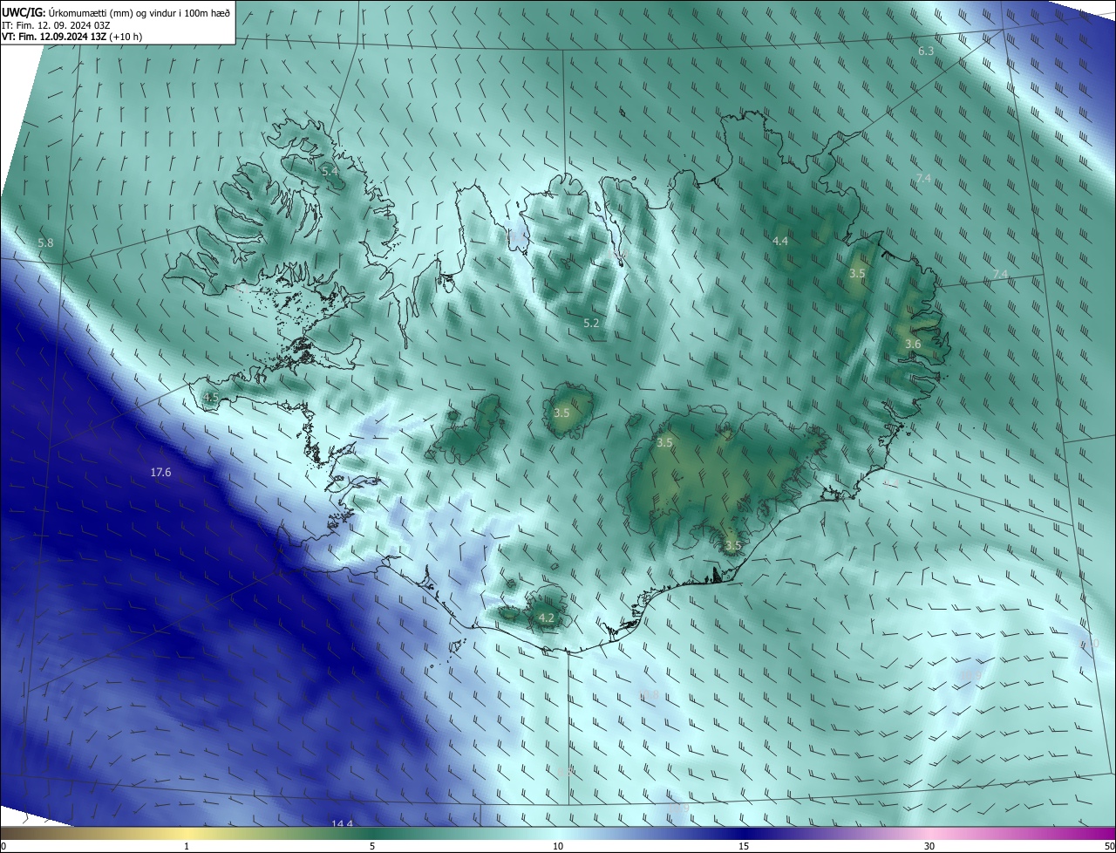This screenshot has height=853, width=1116.
Task: Pick the pink color above the 30 tick
Action: 929,833
